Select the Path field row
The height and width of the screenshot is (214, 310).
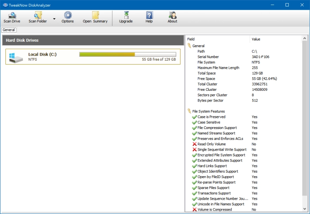coord(244,51)
